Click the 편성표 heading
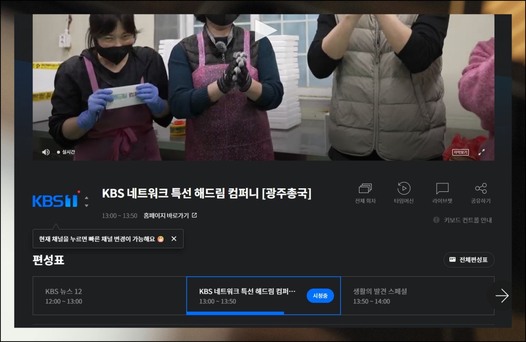This screenshot has width=526, height=342. (48, 260)
